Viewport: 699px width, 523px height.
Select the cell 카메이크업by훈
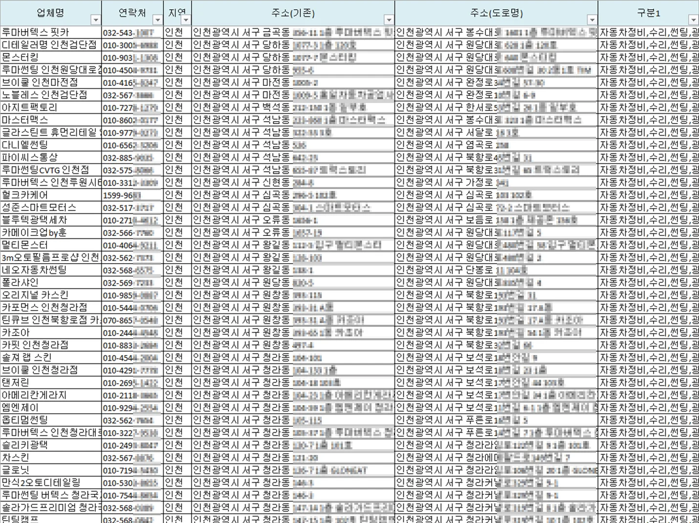[x=51, y=232]
